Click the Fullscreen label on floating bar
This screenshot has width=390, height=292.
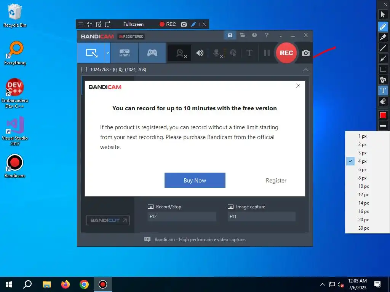point(133,24)
